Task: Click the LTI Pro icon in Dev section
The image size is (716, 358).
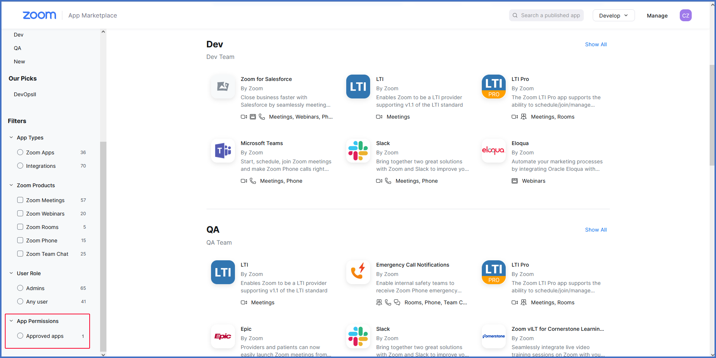Action: click(x=494, y=87)
